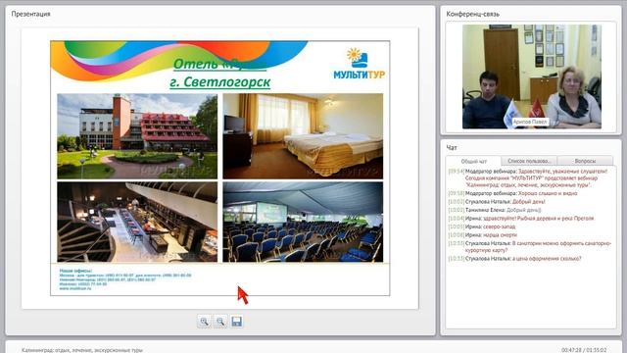Click the Презентация panel header
627x353 pixels.
click(30, 14)
